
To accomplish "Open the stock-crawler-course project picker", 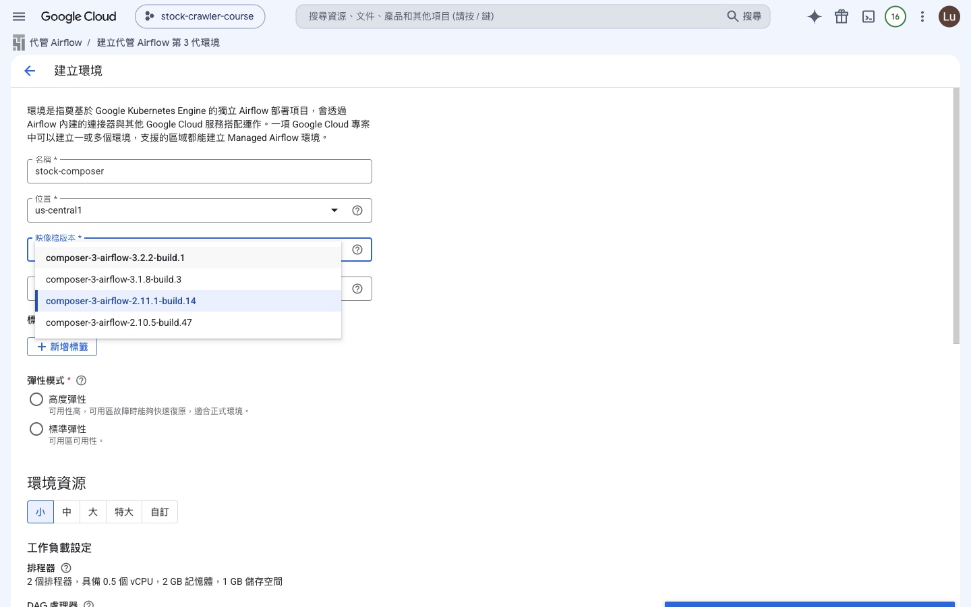I will pyautogui.click(x=200, y=16).
